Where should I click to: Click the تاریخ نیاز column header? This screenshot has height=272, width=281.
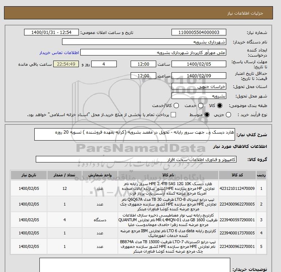(x=29, y=175)
